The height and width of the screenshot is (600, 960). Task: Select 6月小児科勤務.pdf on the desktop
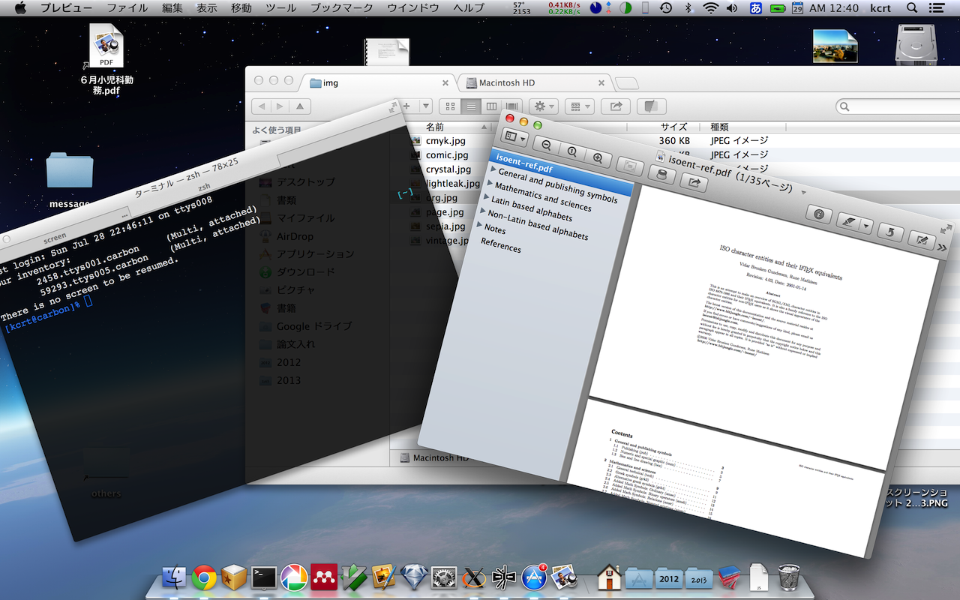point(106,60)
